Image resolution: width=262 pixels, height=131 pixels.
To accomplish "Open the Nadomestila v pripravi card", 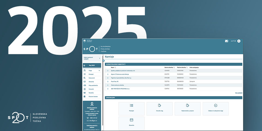I will coord(188,109).
